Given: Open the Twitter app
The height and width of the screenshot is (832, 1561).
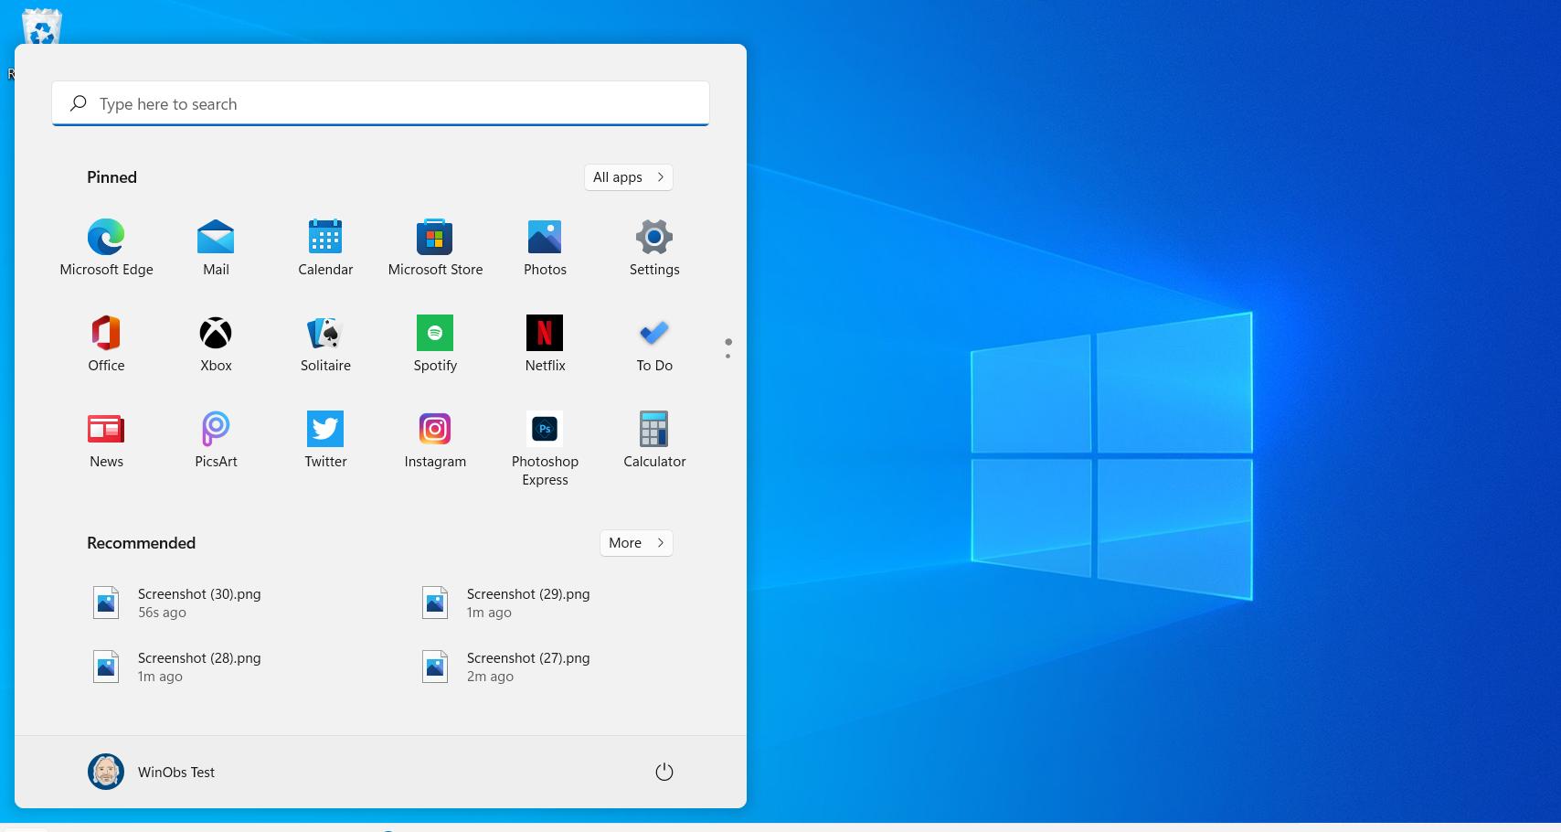Looking at the screenshot, I should coord(325,440).
